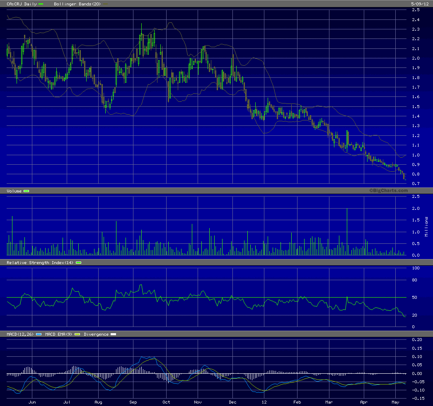The width and height of the screenshot is (433, 406).
Task: Click the yellow MACD EMA(9) legend swatch
Action: 77,334
